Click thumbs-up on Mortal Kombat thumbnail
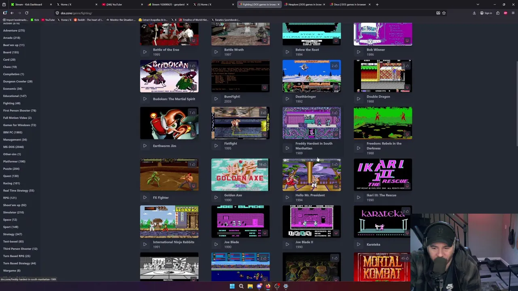 click(405, 258)
